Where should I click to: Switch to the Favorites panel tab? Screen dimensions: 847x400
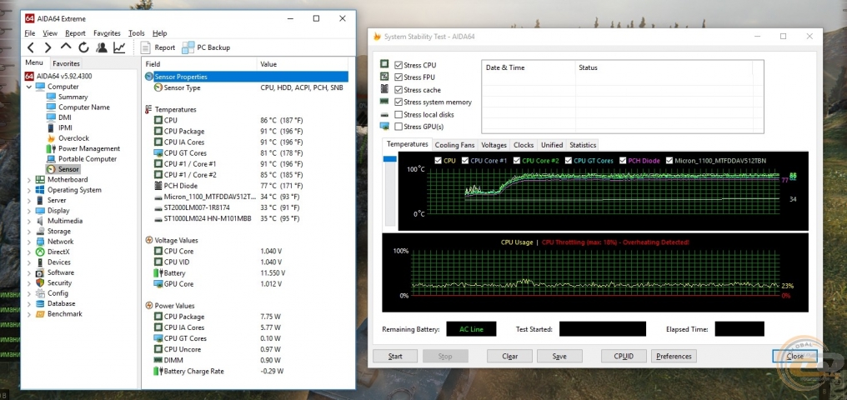pyautogui.click(x=66, y=63)
